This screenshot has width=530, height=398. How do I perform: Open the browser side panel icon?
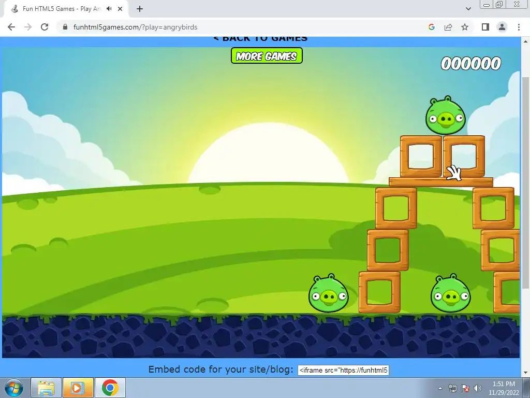pyautogui.click(x=485, y=27)
